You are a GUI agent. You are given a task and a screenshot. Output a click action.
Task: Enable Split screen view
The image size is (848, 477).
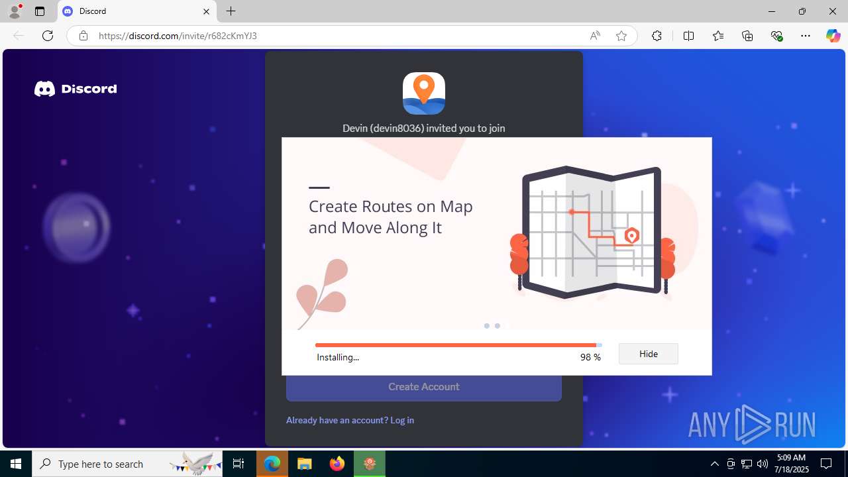coord(688,36)
